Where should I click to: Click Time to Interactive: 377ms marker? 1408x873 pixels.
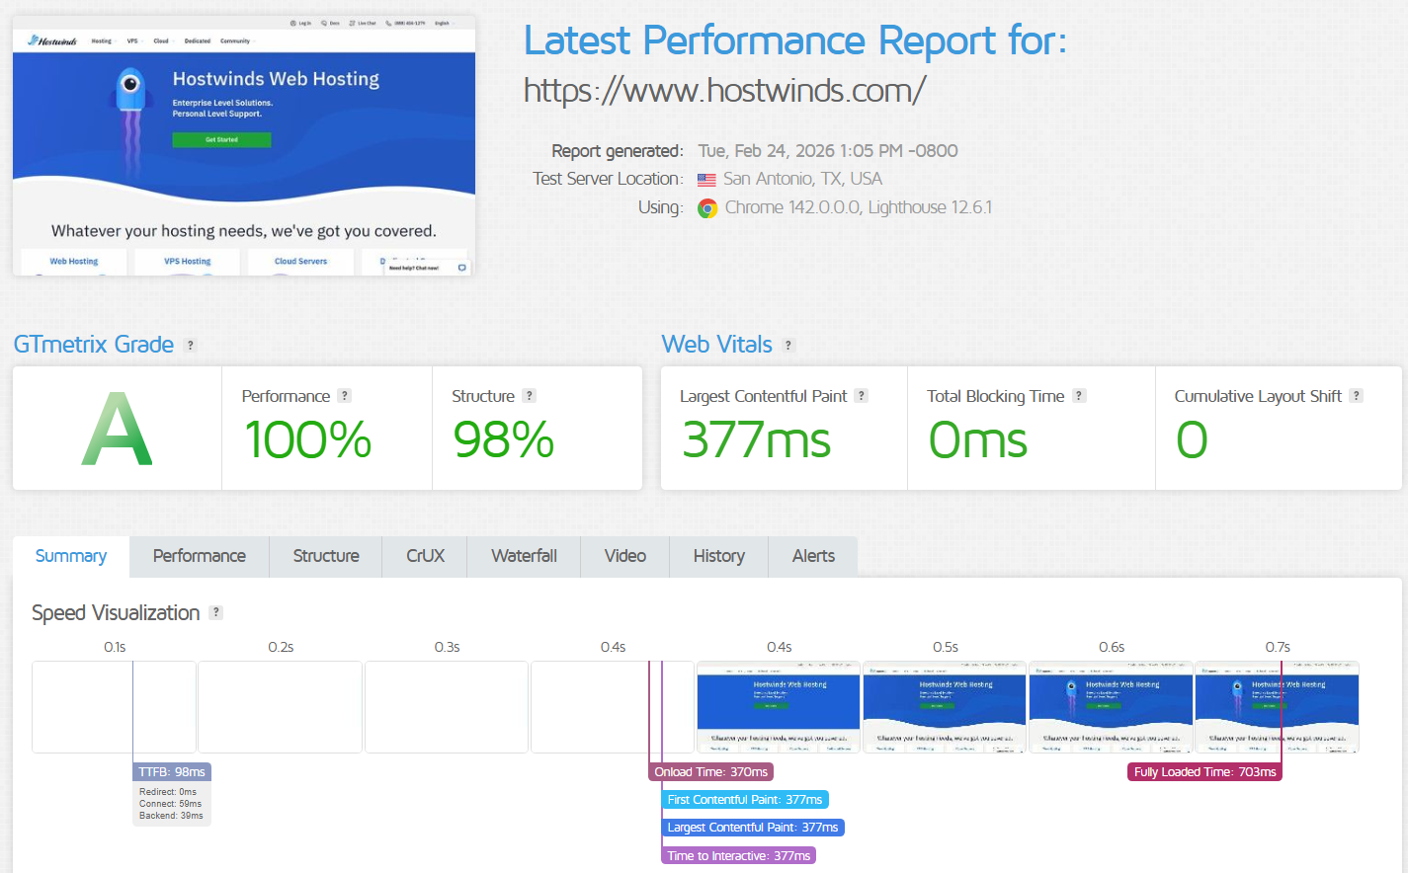(x=738, y=856)
